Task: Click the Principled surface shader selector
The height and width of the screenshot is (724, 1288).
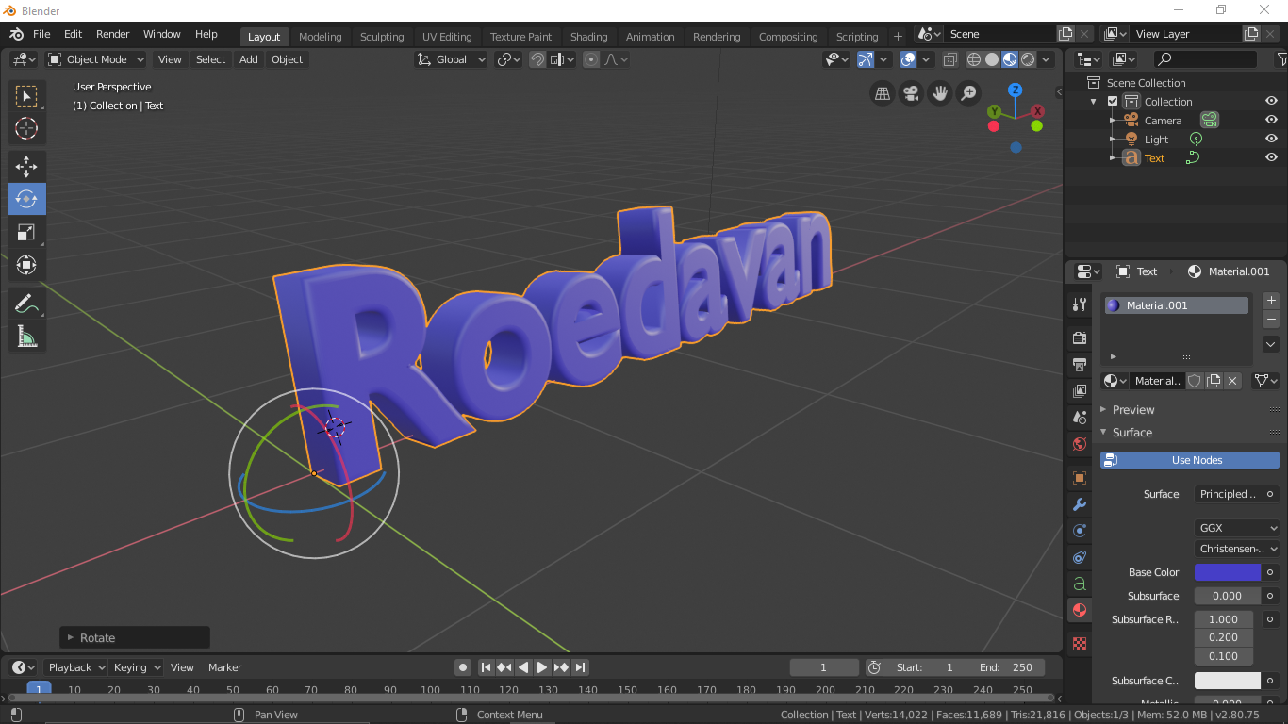Action: (x=1228, y=494)
